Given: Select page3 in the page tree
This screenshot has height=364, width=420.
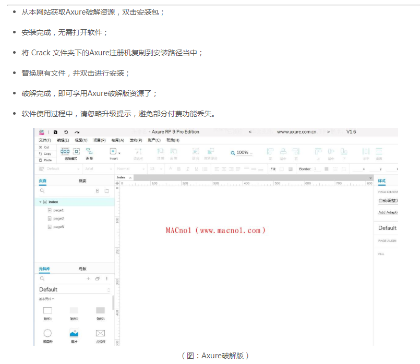Looking at the screenshot, I should click(x=58, y=227).
